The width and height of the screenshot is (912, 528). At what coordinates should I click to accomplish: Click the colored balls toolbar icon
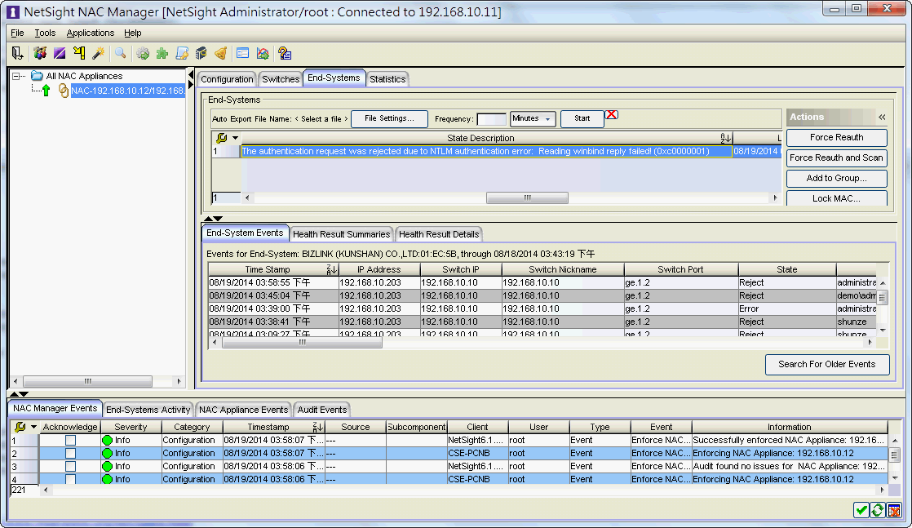(39, 54)
